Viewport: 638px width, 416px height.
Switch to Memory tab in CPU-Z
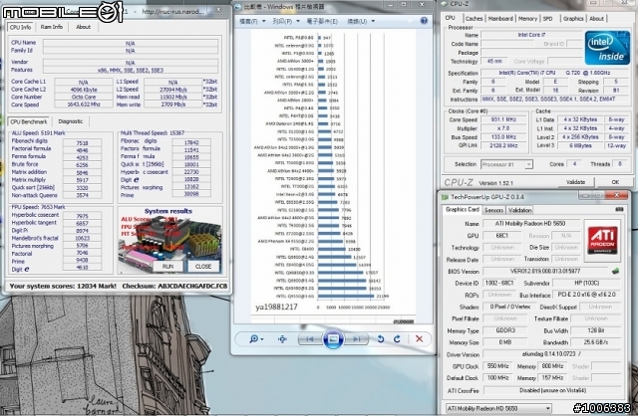coord(527,19)
